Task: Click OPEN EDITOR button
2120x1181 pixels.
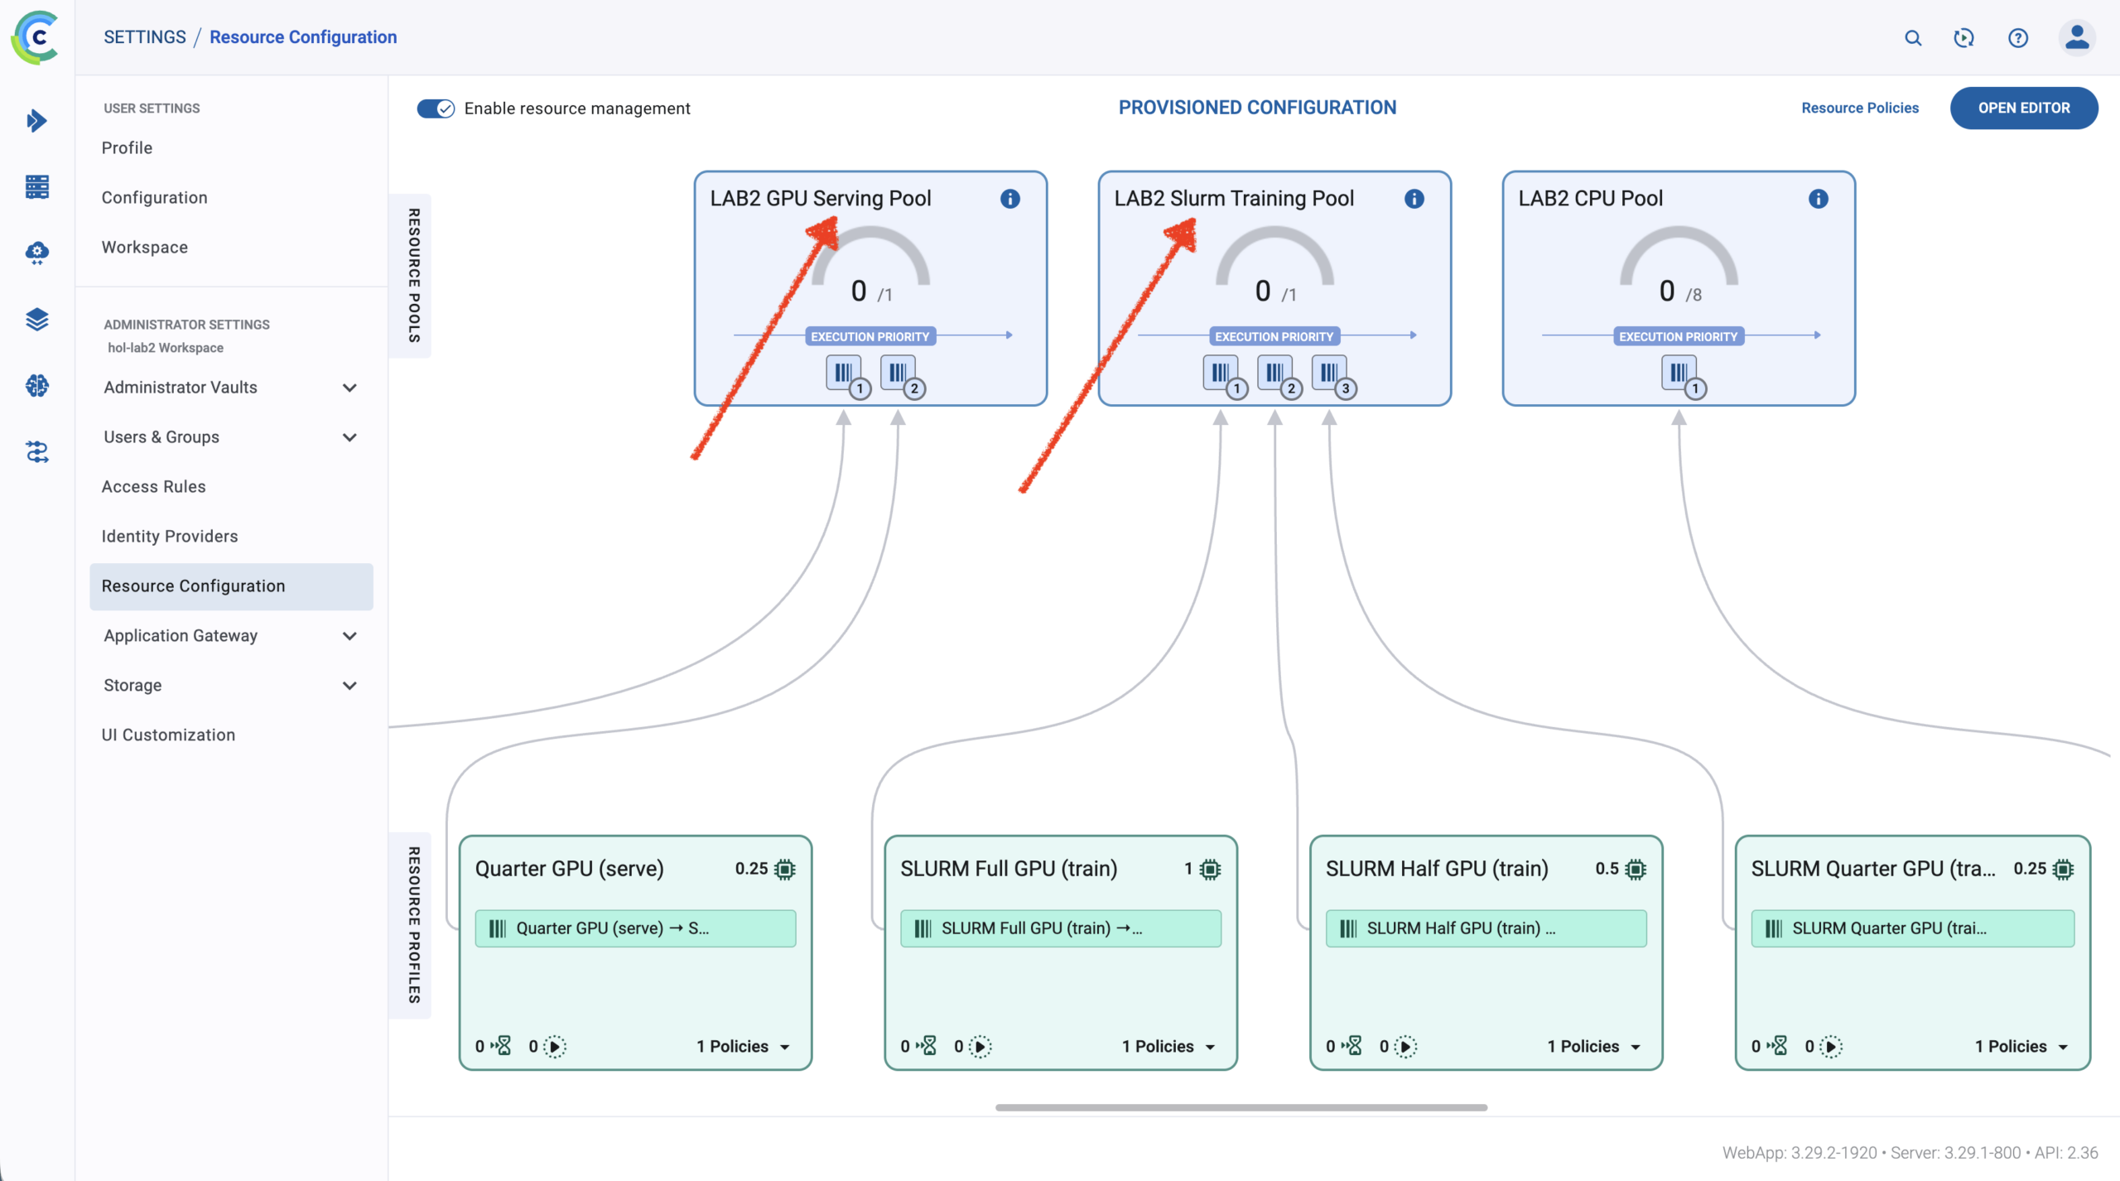Action: click(x=2023, y=108)
